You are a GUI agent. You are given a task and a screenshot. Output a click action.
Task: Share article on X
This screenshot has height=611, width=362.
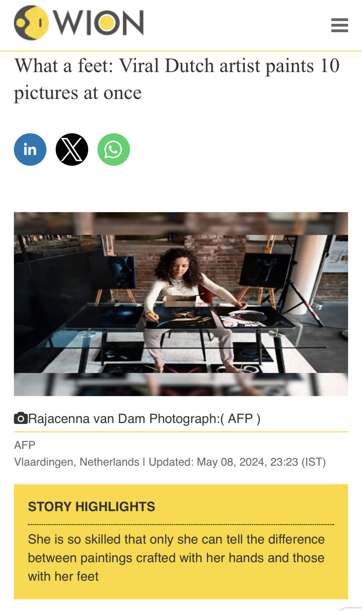(72, 150)
